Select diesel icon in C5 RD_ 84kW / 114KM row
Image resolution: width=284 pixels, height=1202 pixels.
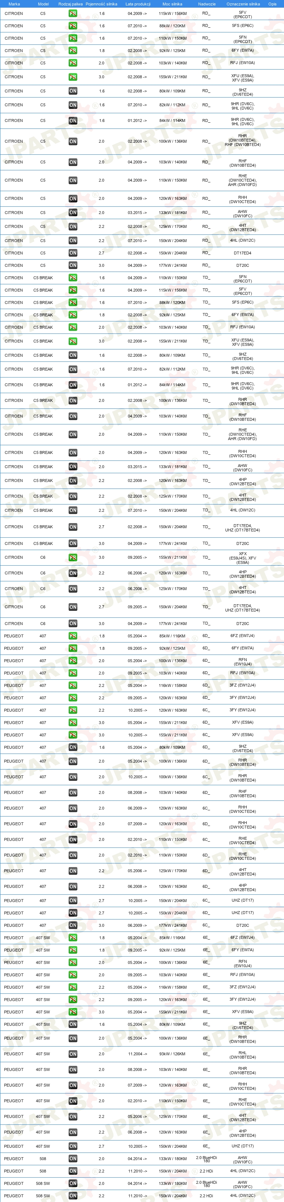(73, 121)
